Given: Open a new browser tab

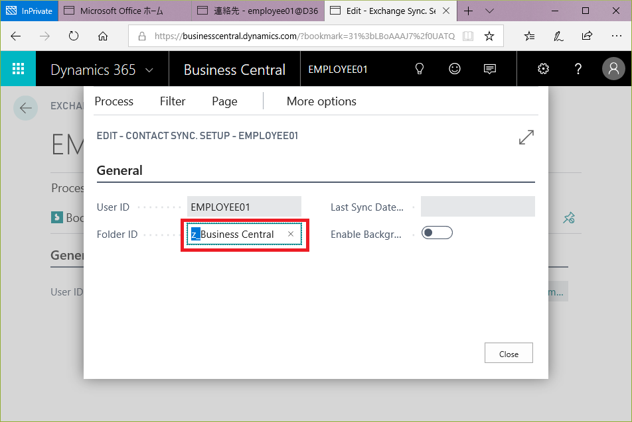Looking at the screenshot, I should pos(468,11).
